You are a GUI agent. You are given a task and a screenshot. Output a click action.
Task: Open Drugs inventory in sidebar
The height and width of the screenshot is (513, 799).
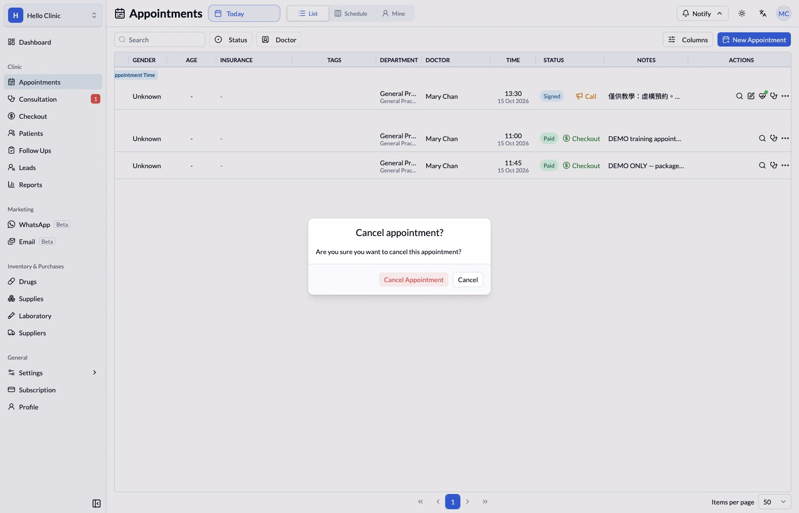click(x=53, y=282)
